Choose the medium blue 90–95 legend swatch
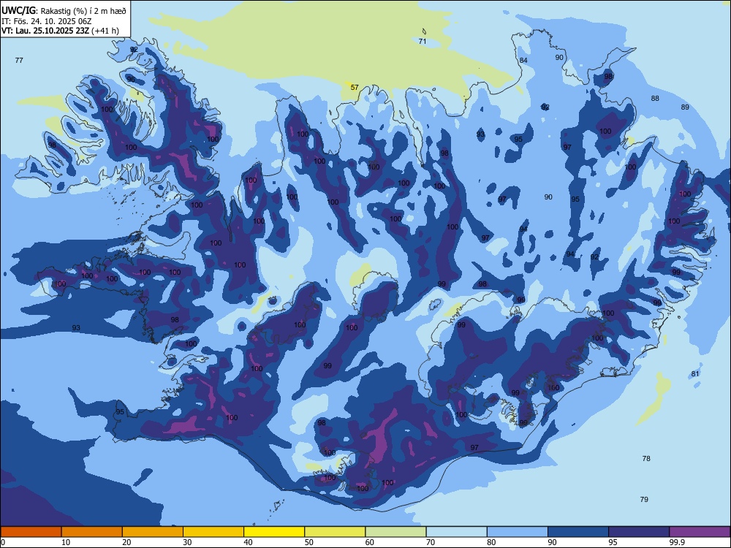The height and width of the screenshot is (548, 731). point(578,532)
